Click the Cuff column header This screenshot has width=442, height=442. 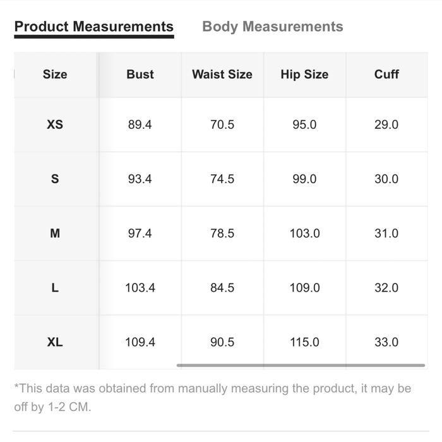(386, 75)
